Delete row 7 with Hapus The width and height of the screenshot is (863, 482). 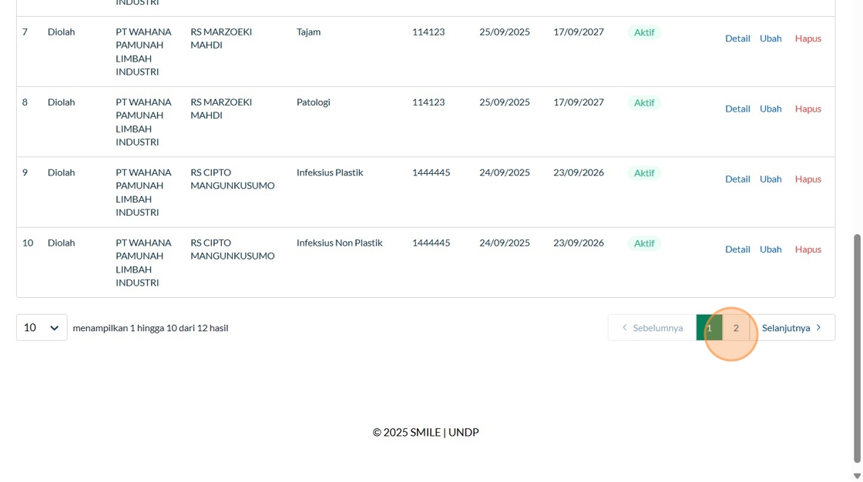click(808, 38)
